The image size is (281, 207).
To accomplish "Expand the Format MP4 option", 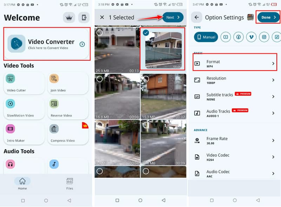I will click(x=234, y=64).
